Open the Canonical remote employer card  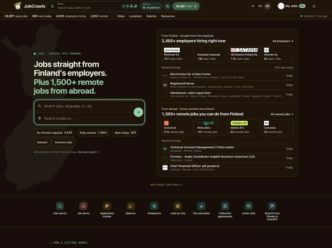pyautogui.click(x=177, y=127)
